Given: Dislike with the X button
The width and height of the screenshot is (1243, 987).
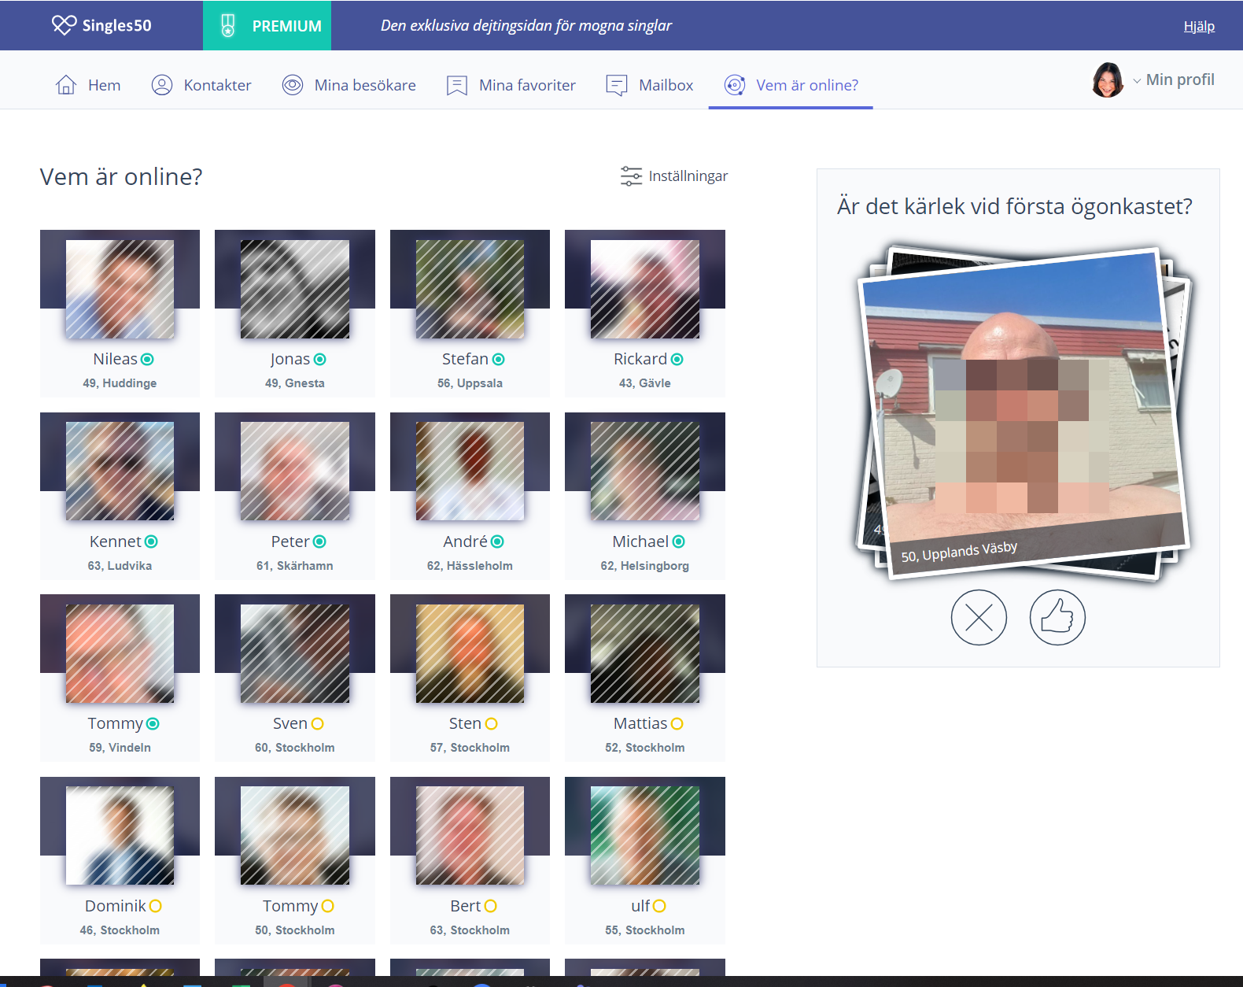Looking at the screenshot, I should point(979,617).
